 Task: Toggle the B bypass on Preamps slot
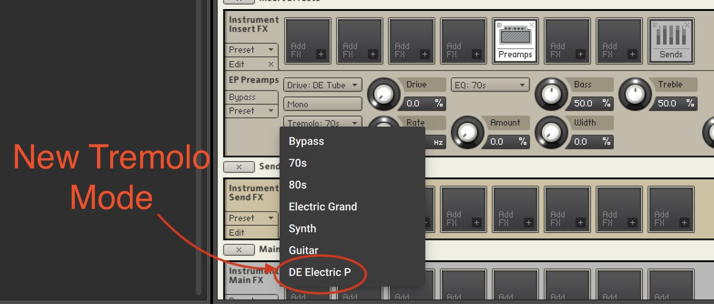pos(500,25)
